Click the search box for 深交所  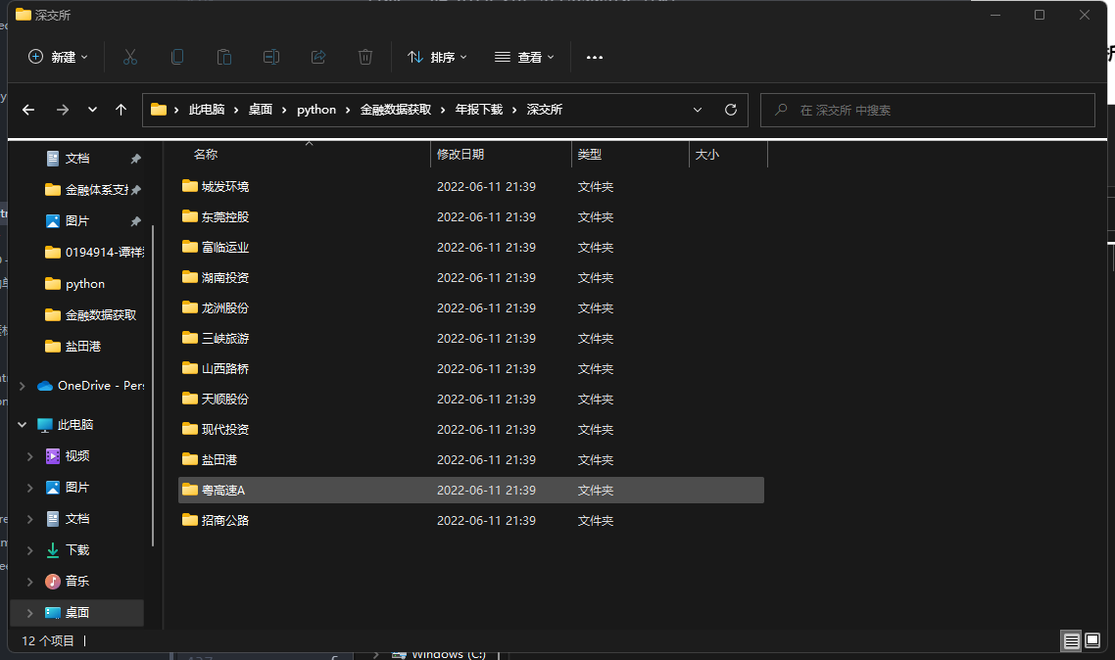pyautogui.click(x=927, y=110)
